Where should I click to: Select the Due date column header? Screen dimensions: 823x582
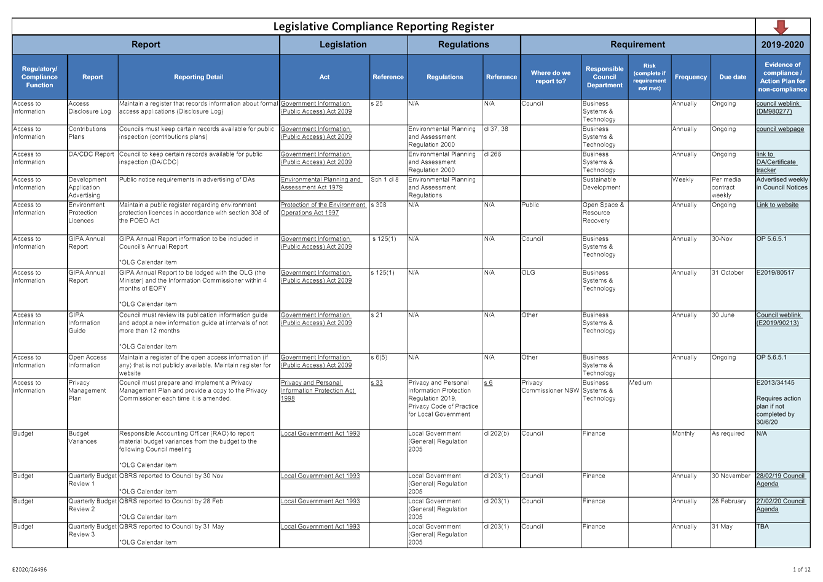(733, 77)
